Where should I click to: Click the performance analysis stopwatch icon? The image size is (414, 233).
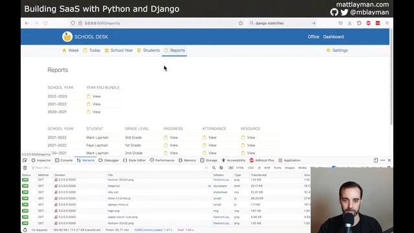coord(25,230)
